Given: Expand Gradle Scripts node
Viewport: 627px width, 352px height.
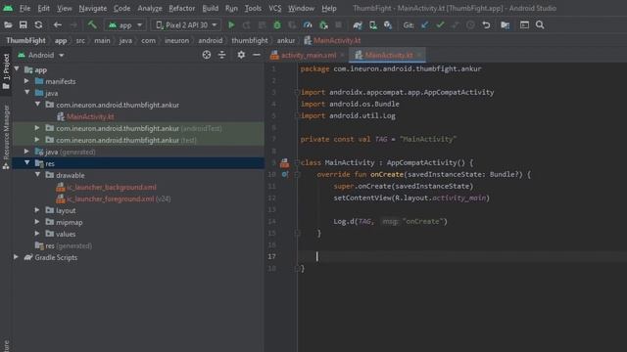Looking at the screenshot, I should tap(16, 257).
